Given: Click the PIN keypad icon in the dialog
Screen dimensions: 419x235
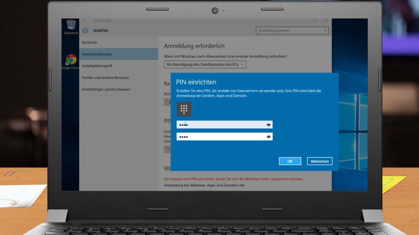Looking at the screenshot, I should click(184, 109).
